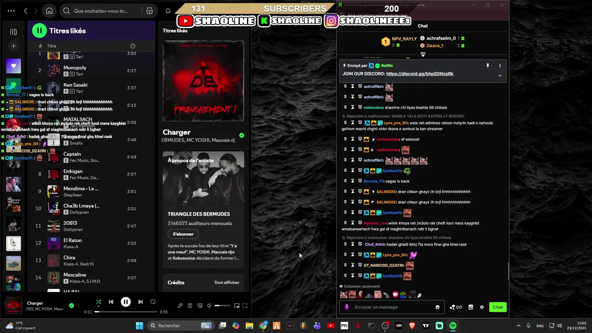Toggle liked checkmark in now-playing bar
Viewport: 592px width, 333px height.
pos(71,305)
